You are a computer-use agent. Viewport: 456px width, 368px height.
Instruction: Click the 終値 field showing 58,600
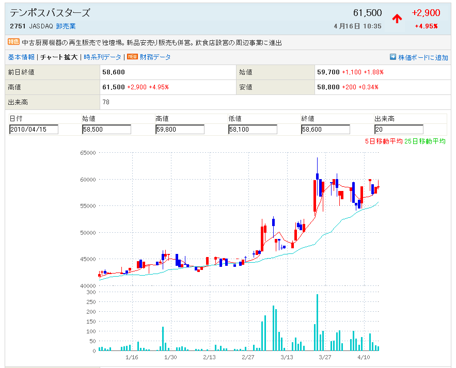[325, 130]
